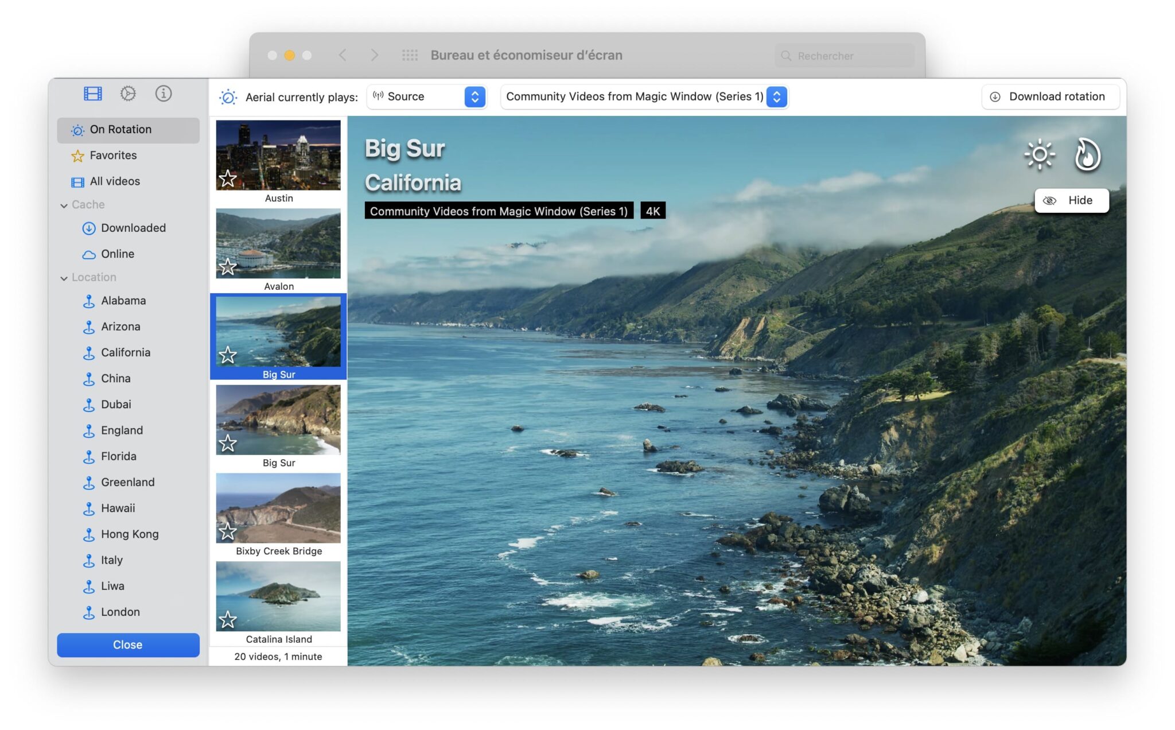
Task: Collapse the Location section
Action: tap(64, 278)
